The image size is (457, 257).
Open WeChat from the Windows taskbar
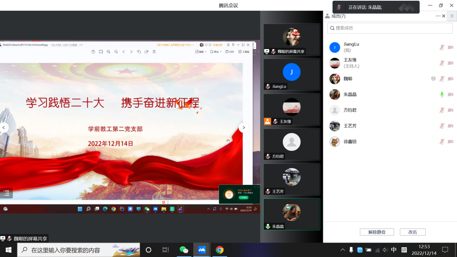pos(184,250)
